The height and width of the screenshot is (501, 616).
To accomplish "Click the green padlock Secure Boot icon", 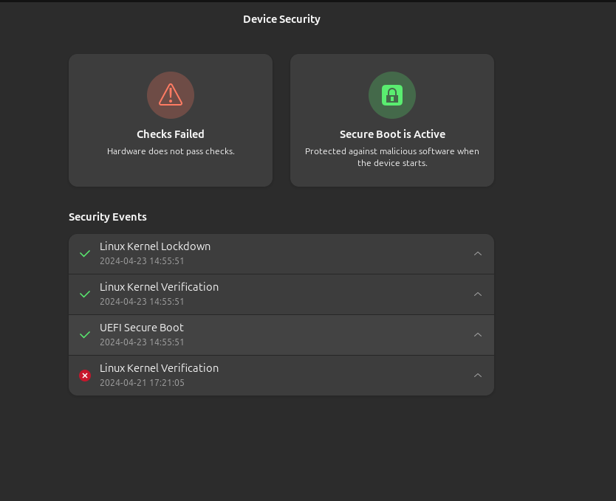I will pyautogui.click(x=392, y=95).
